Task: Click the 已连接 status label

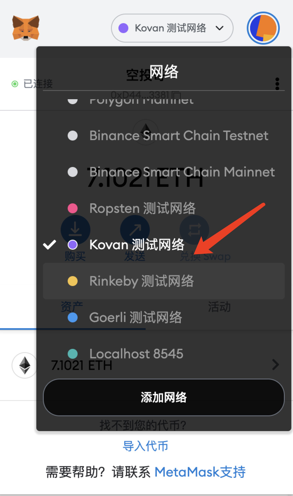Action: [38, 84]
